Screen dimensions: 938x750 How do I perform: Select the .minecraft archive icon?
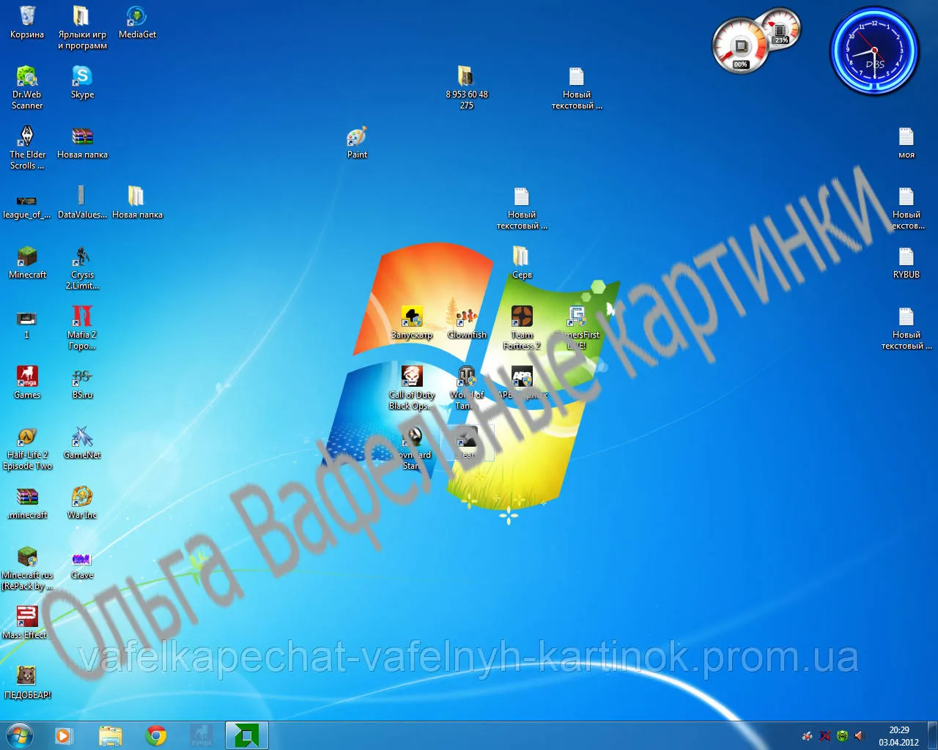(x=27, y=502)
